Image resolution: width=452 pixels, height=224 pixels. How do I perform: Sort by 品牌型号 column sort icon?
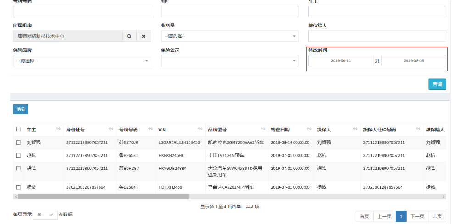coord(263,130)
